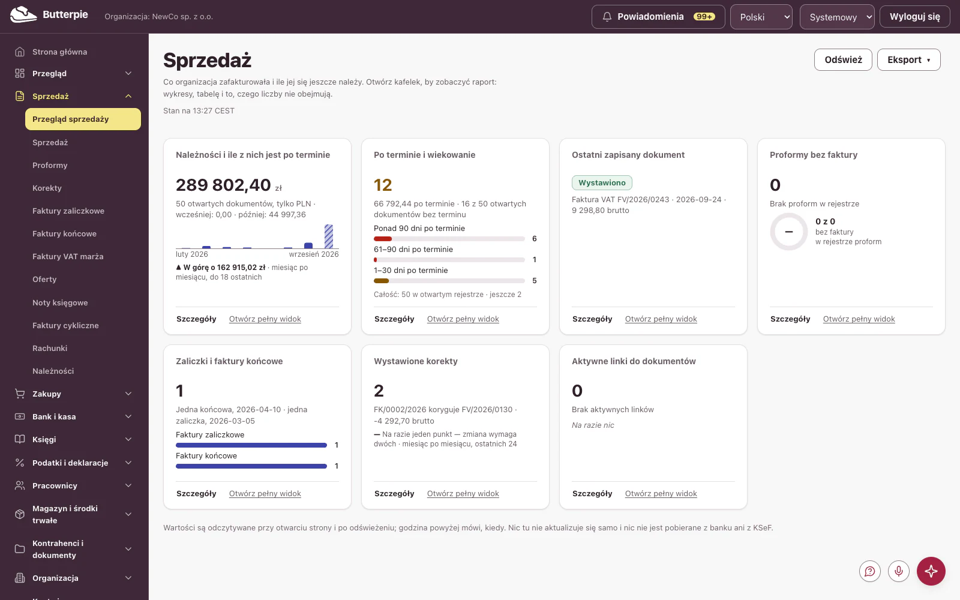Click the Magazyn i środki trwałe box icon
The image size is (960, 600).
(x=20, y=514)
